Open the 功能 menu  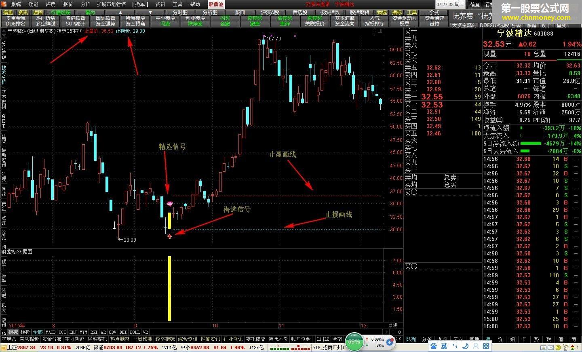pyautogui.click(x=33, y=4)
